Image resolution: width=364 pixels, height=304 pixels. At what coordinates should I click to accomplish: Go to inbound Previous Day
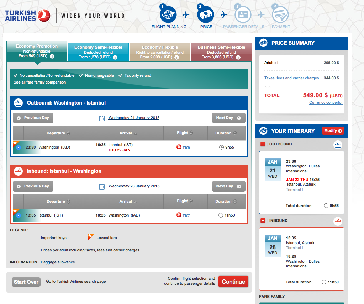click(x=33, y=186)
